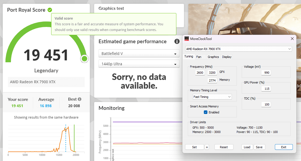Switch to the Display tab
The height and width of the screenshot is (161, 301).
pos(227,57)
